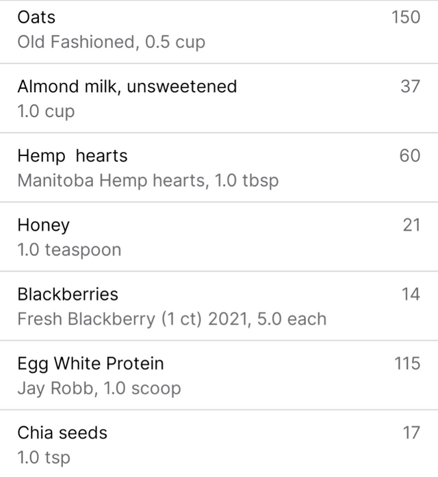
Task: Tap the Honey food entry
Action: pos(219,237)
